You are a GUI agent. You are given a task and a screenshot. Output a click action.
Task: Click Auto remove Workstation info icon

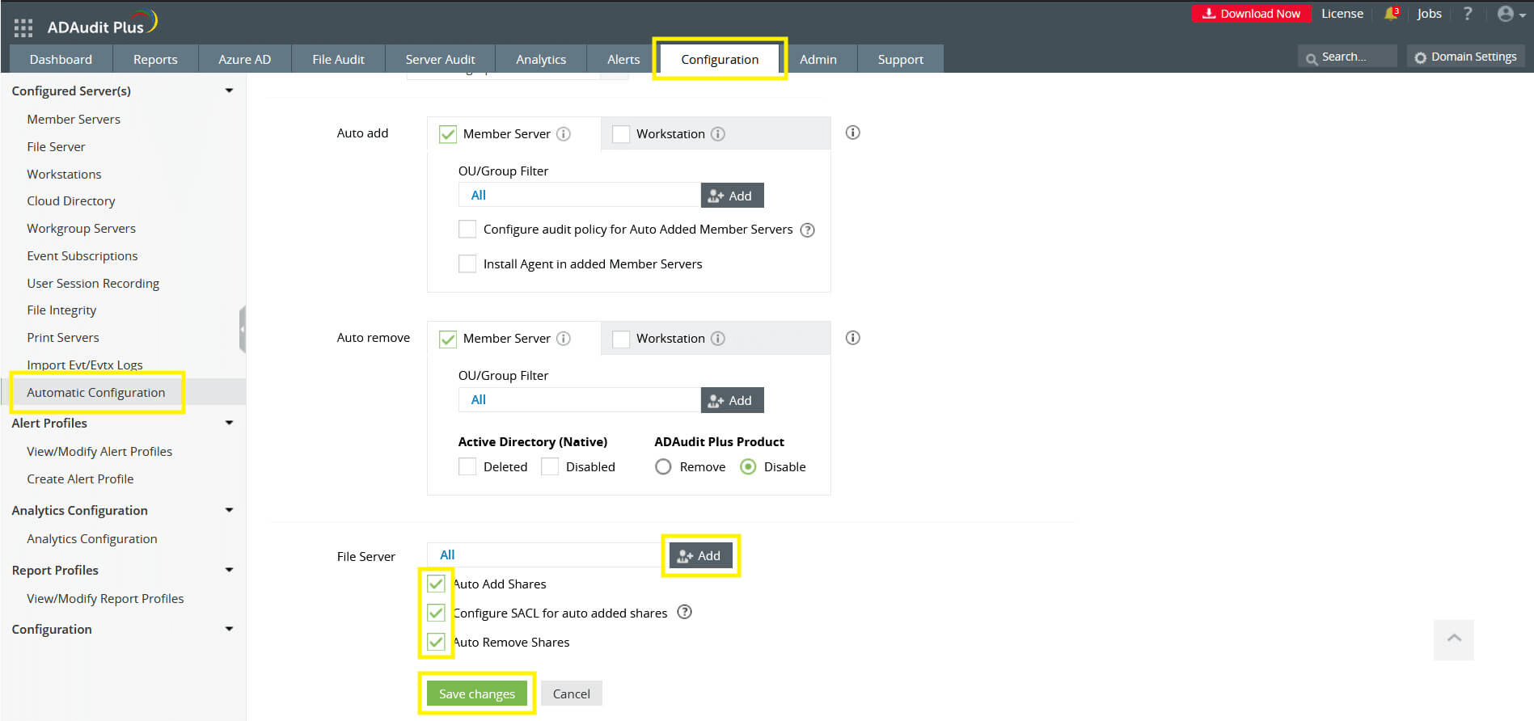[x=717, y=339]
